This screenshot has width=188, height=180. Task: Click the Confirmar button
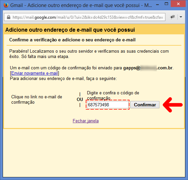pyautogui.click(x=145, y=105)
